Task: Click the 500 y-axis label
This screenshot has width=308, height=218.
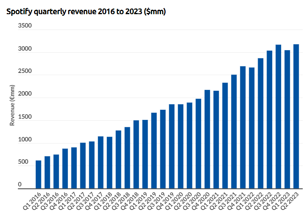Action: [x=24, y=162]
